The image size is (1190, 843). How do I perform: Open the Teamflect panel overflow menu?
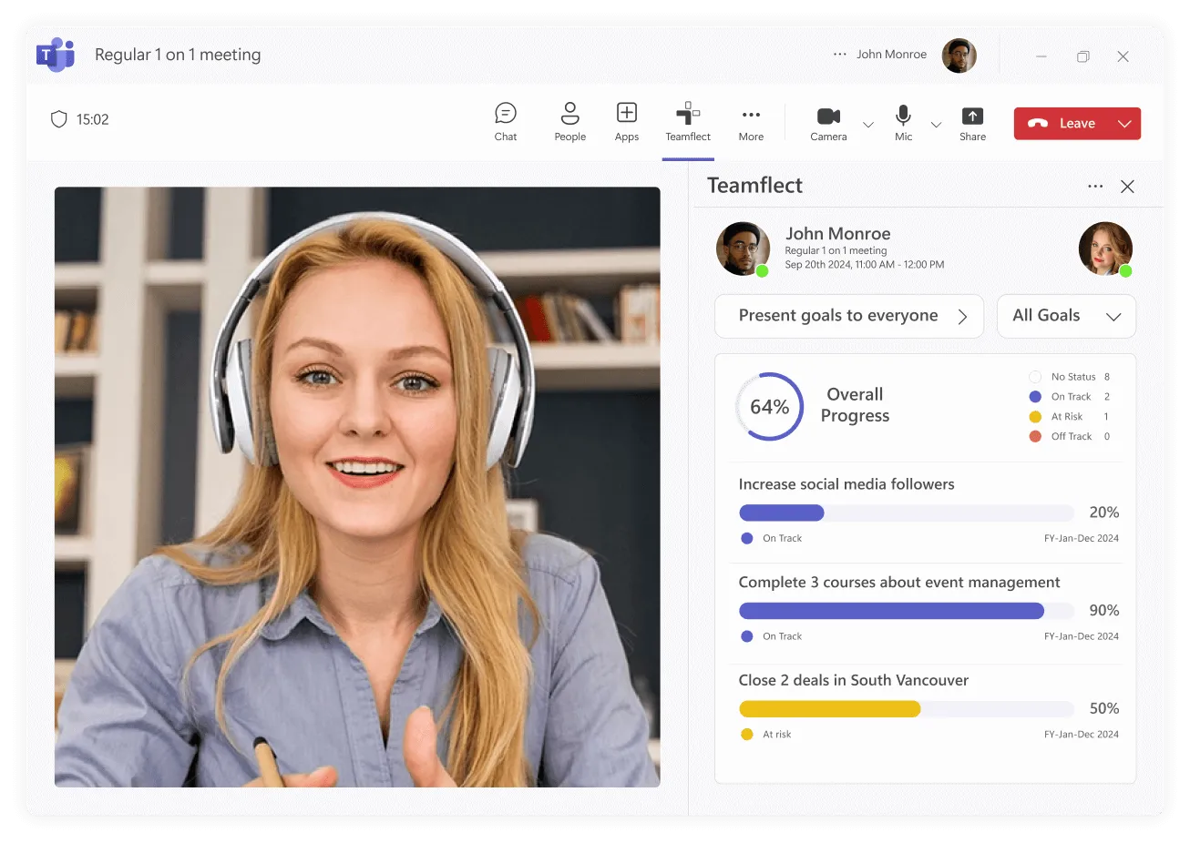point(1095,185)
